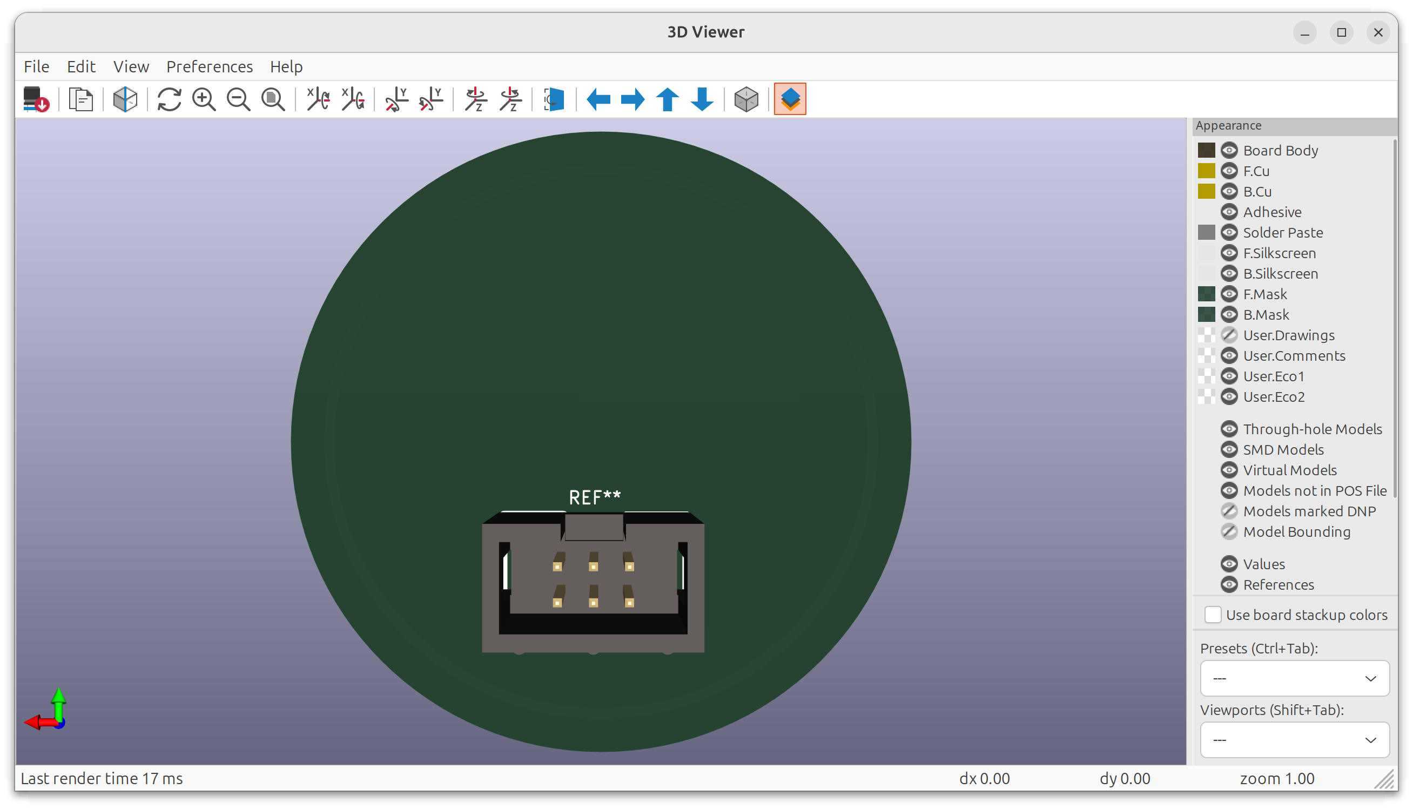Click the export current view as image icon
This screenshot has height=809, width=1413.
36,99
